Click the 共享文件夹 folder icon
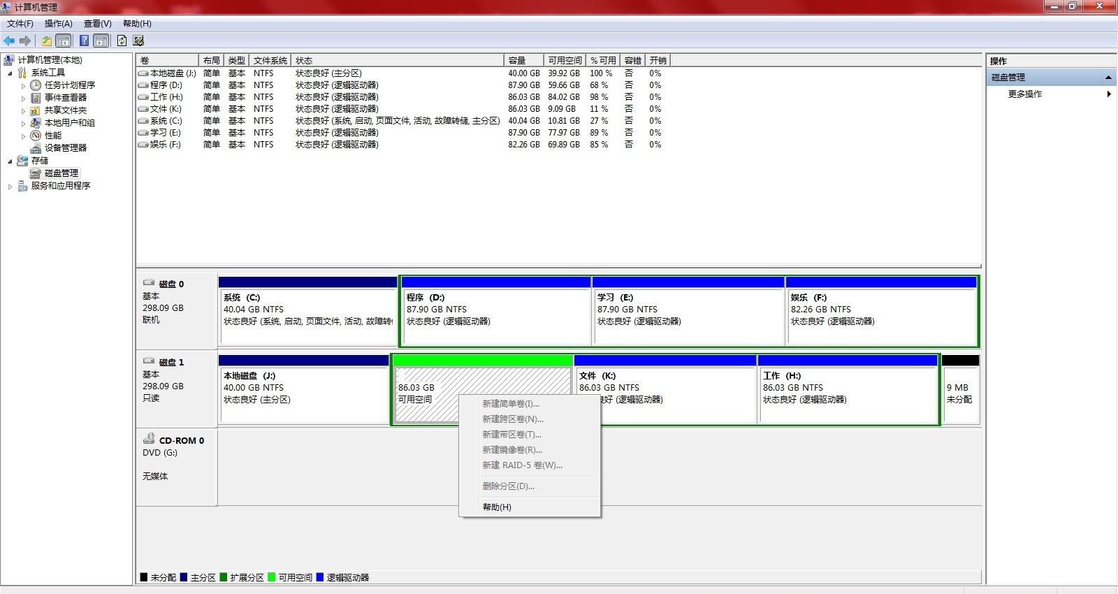 (36, 110)
